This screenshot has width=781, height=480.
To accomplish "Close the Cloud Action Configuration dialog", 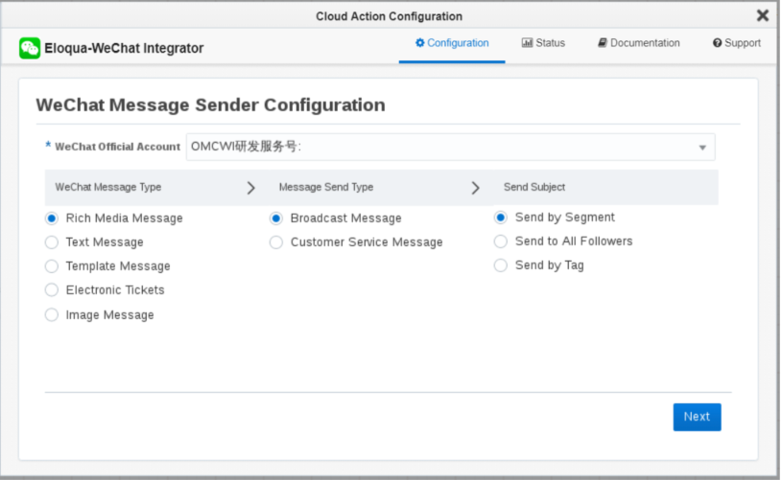I will tap(763, 15).
